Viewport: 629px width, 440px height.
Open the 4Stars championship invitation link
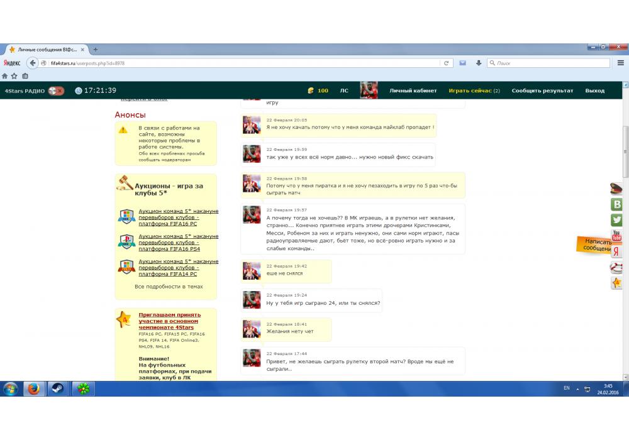pos(170,321)
